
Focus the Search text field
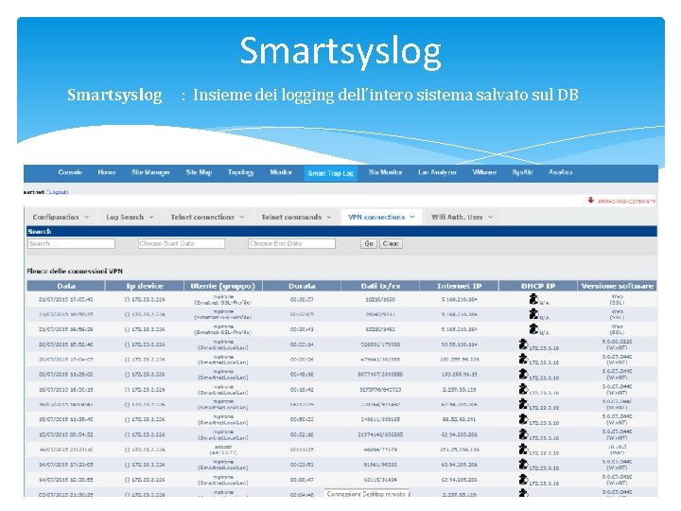click(x=71, y=244)
